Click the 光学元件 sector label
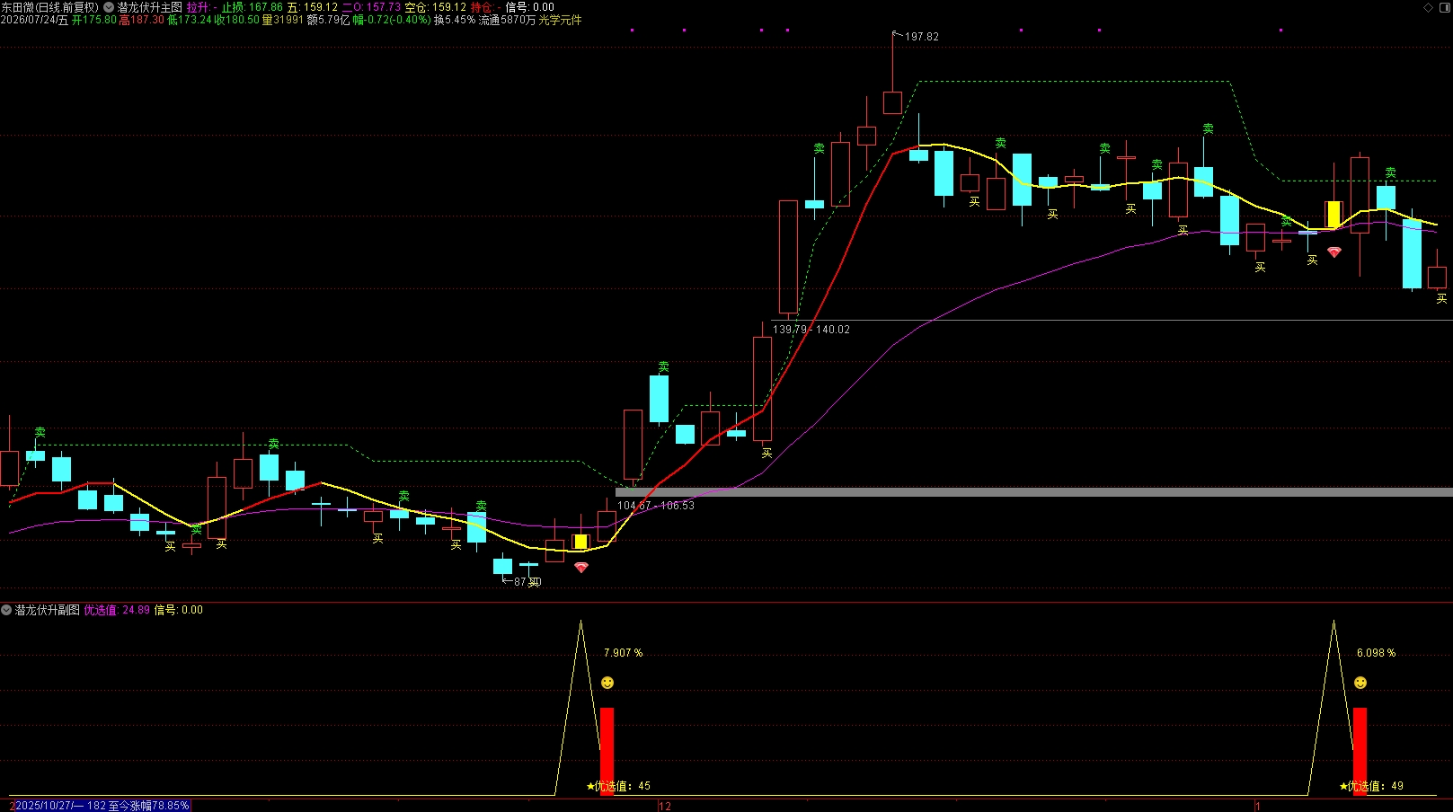 [x=560, y=20]
